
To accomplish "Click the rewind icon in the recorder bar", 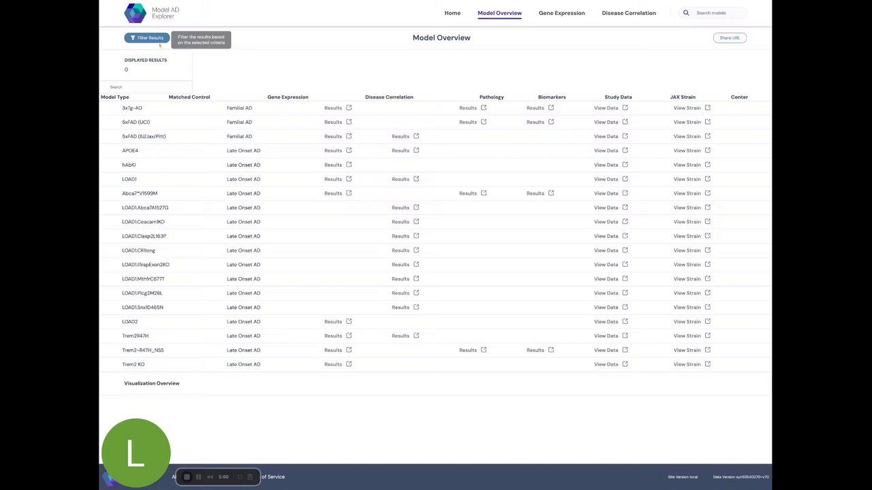I will pos(210,477).
